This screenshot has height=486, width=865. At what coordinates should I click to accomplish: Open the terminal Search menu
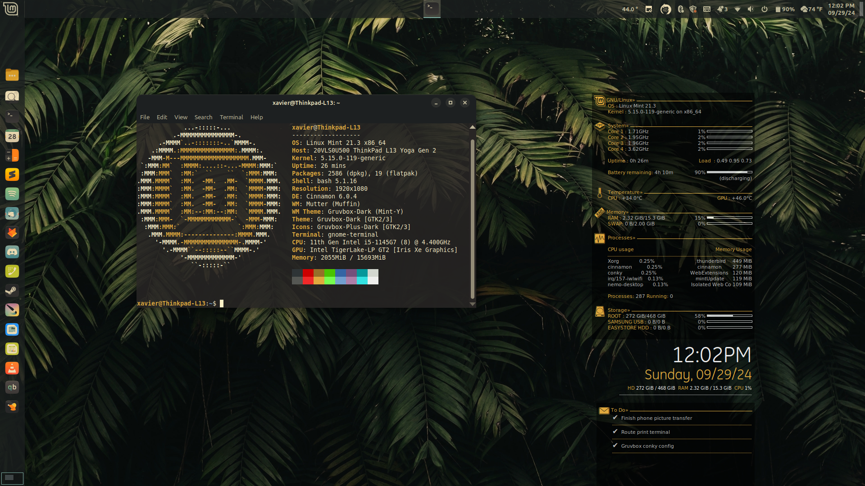coord(203,117)
